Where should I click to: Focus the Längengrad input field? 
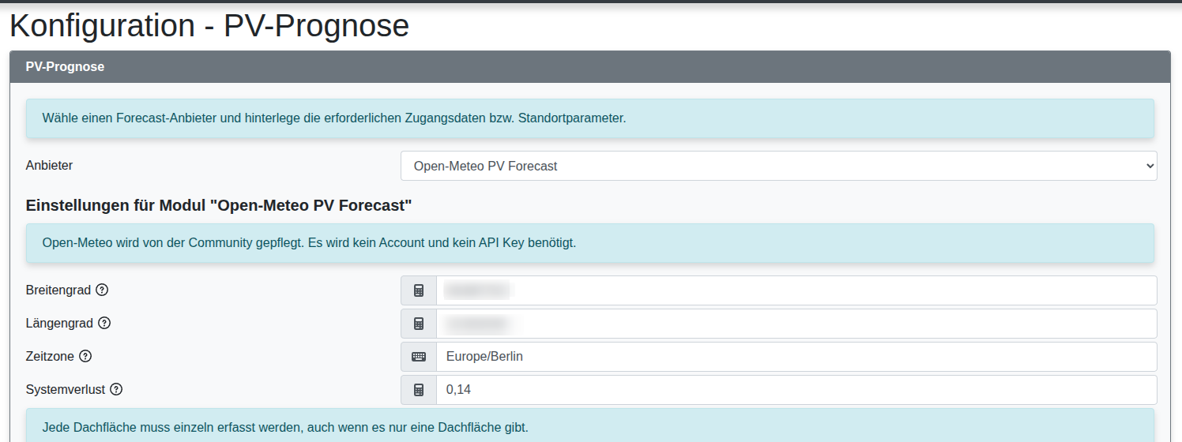[796, 324]
